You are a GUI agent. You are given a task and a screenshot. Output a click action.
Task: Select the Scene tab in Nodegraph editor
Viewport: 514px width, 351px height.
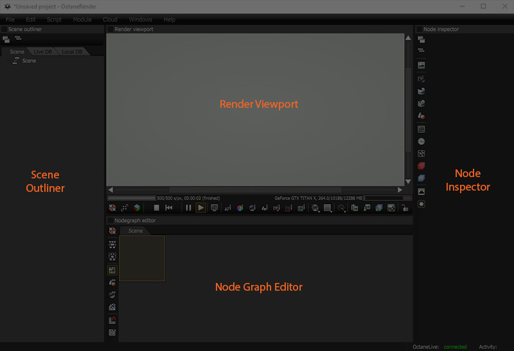(135, 230)
